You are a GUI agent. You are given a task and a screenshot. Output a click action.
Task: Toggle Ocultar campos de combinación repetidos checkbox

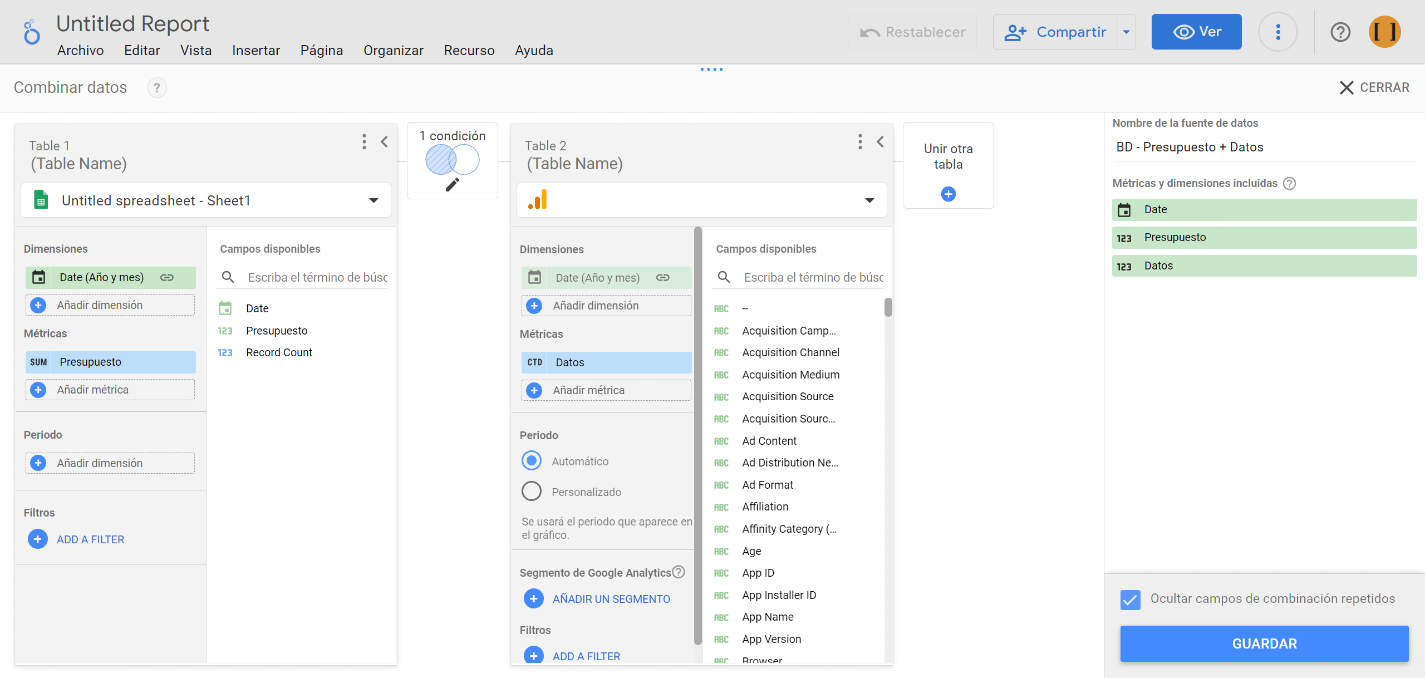1131,600
